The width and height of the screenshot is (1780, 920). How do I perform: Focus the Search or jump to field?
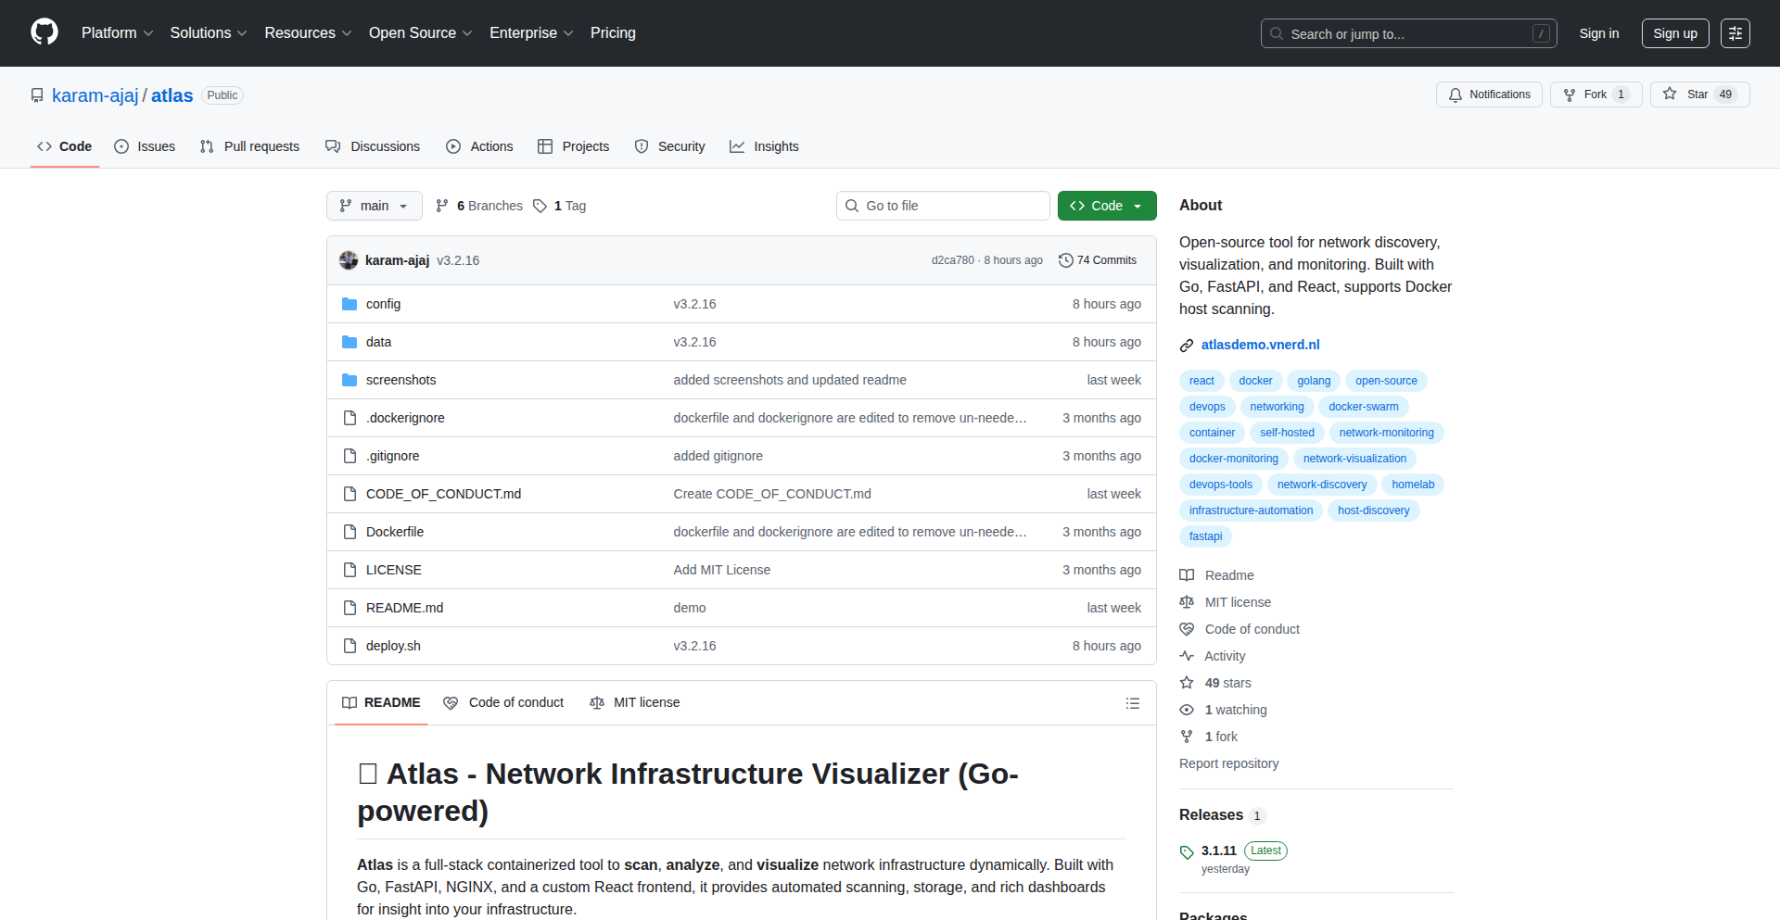pyautogui.click(x=1408, y=33)
